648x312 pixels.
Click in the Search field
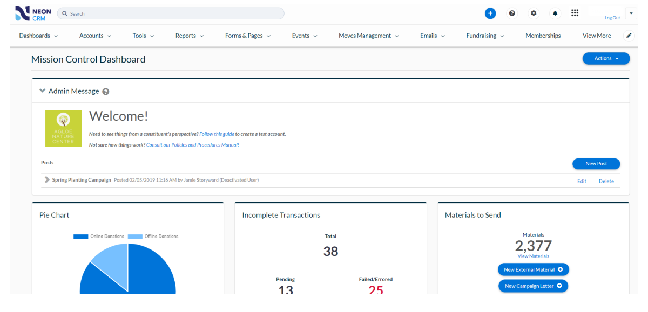[x=171, y=13]
